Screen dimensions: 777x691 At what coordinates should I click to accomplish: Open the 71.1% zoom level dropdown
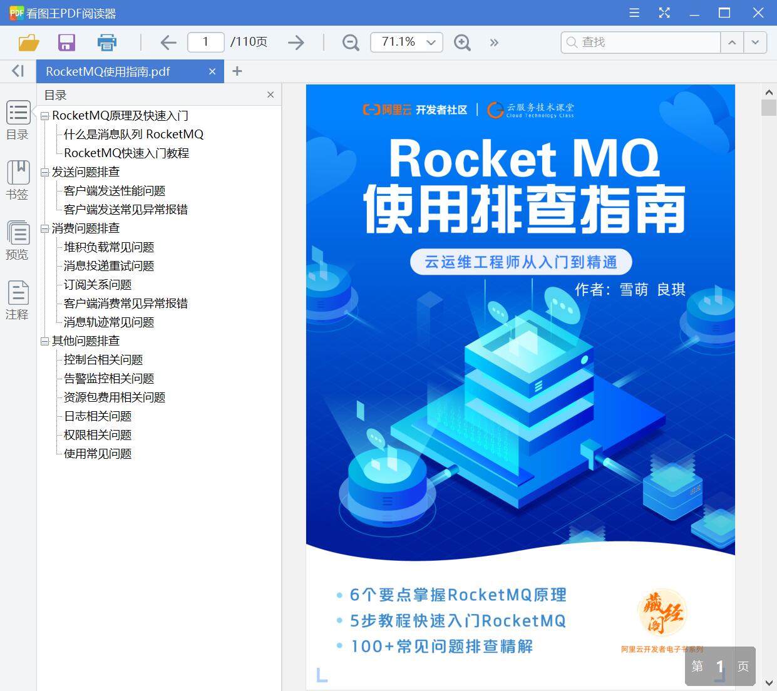click(x=406, y=42)
